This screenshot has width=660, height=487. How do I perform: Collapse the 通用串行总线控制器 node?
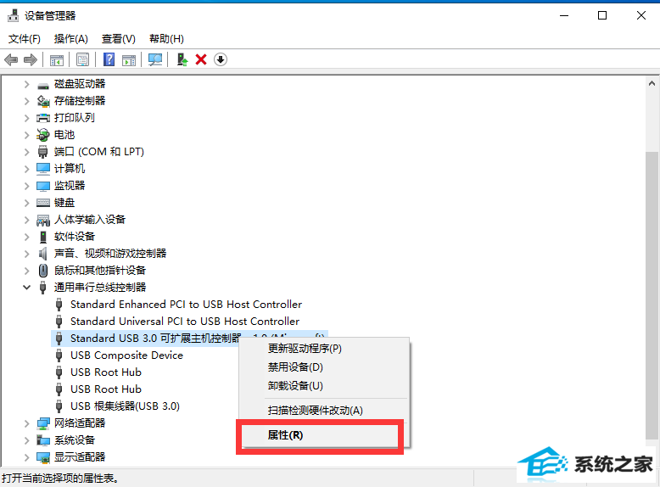pos(26,288)
